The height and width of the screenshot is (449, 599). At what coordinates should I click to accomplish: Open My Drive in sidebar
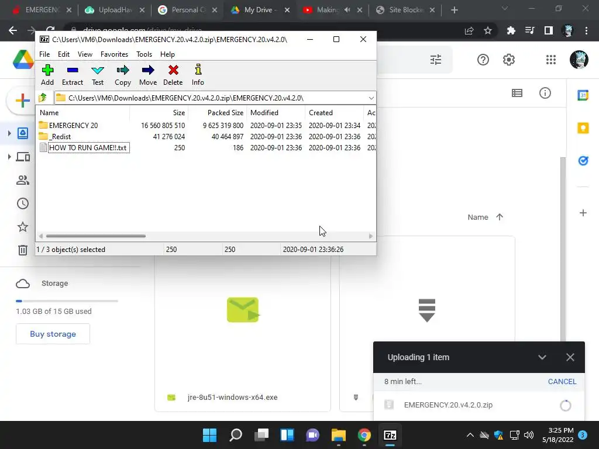(x=23, y=133)
